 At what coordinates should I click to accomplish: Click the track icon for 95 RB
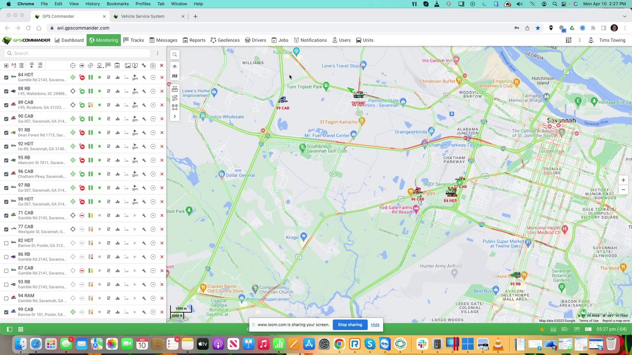coord(109,160)
